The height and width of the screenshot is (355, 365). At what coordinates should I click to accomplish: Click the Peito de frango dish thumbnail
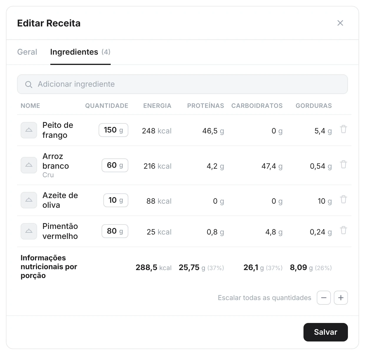[x=29, y=130]
